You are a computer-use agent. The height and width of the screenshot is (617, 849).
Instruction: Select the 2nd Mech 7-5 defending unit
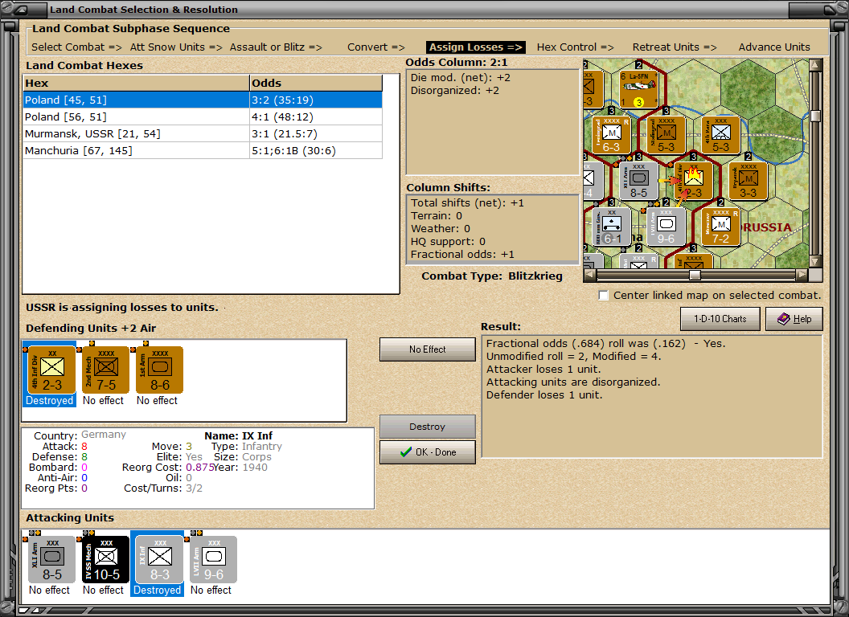click(x=105, y=370)
